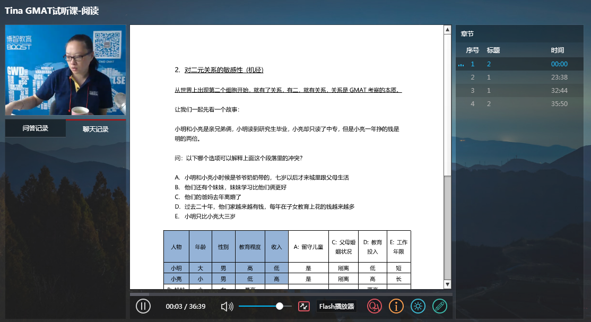Image resolution: width=591 pixels, height=322 pixels.
Task: Open the Q&A panel icon
Action: (375, 306)
